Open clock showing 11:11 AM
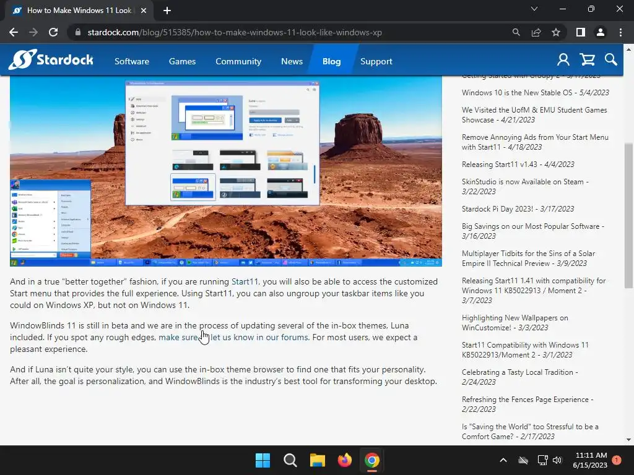 (x=590, y=460)
